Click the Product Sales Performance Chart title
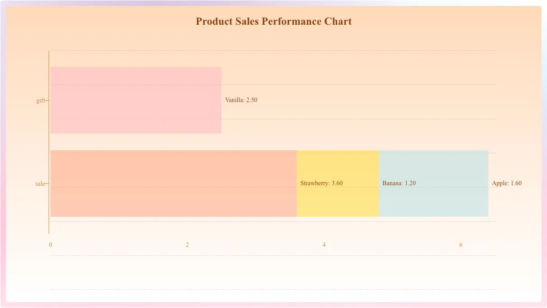Viewport: 547px width, 308px height. 274,21
